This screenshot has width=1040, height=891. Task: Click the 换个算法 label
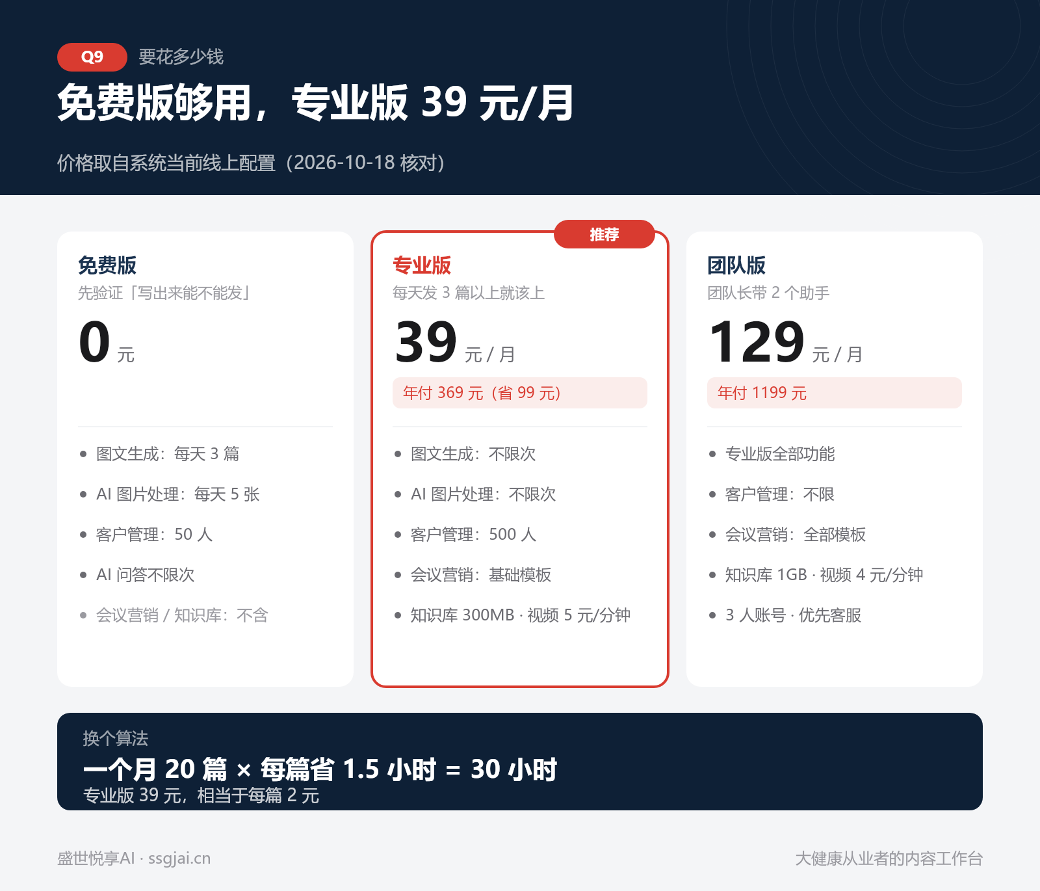click(x=116, y=738)
